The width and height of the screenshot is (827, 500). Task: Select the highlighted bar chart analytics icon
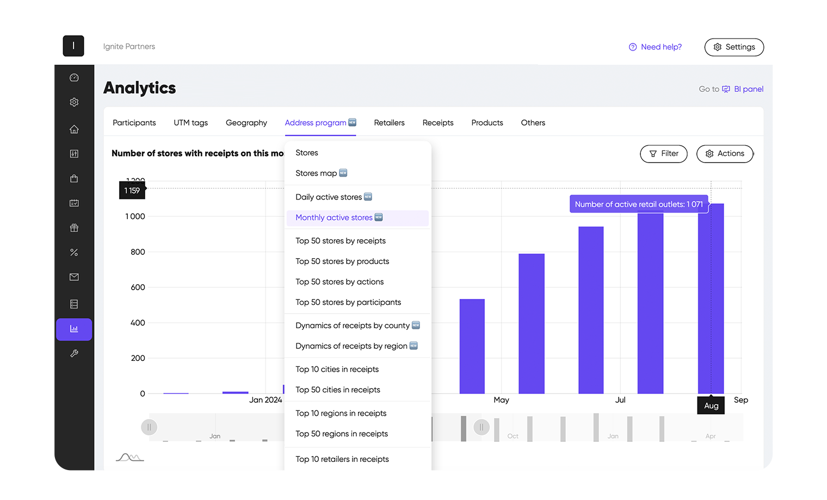(x=73, y=329)
